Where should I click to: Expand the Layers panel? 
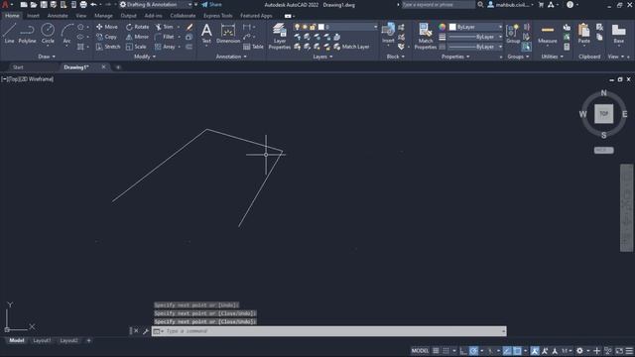(322, 57)
